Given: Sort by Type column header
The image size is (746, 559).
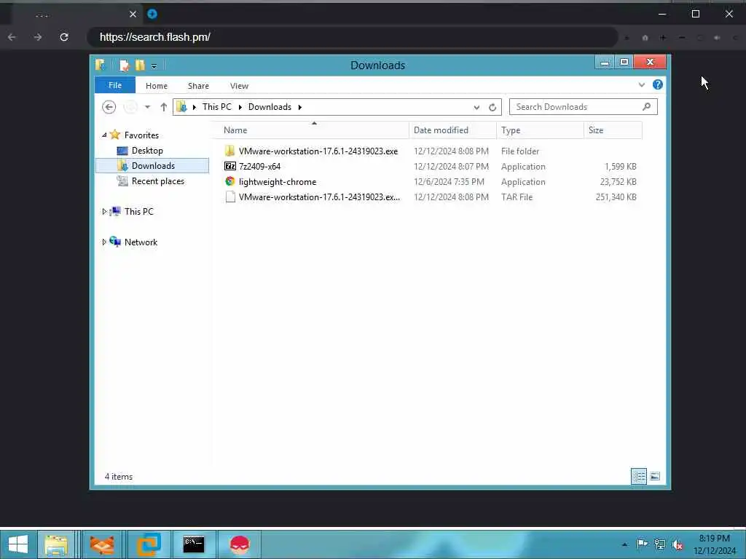Looking at the screenshot, I should coord(540,130).
